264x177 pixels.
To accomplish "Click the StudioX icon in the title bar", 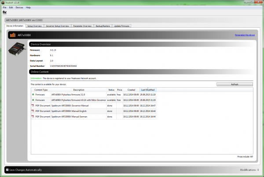I will click(x=3, y=3).
